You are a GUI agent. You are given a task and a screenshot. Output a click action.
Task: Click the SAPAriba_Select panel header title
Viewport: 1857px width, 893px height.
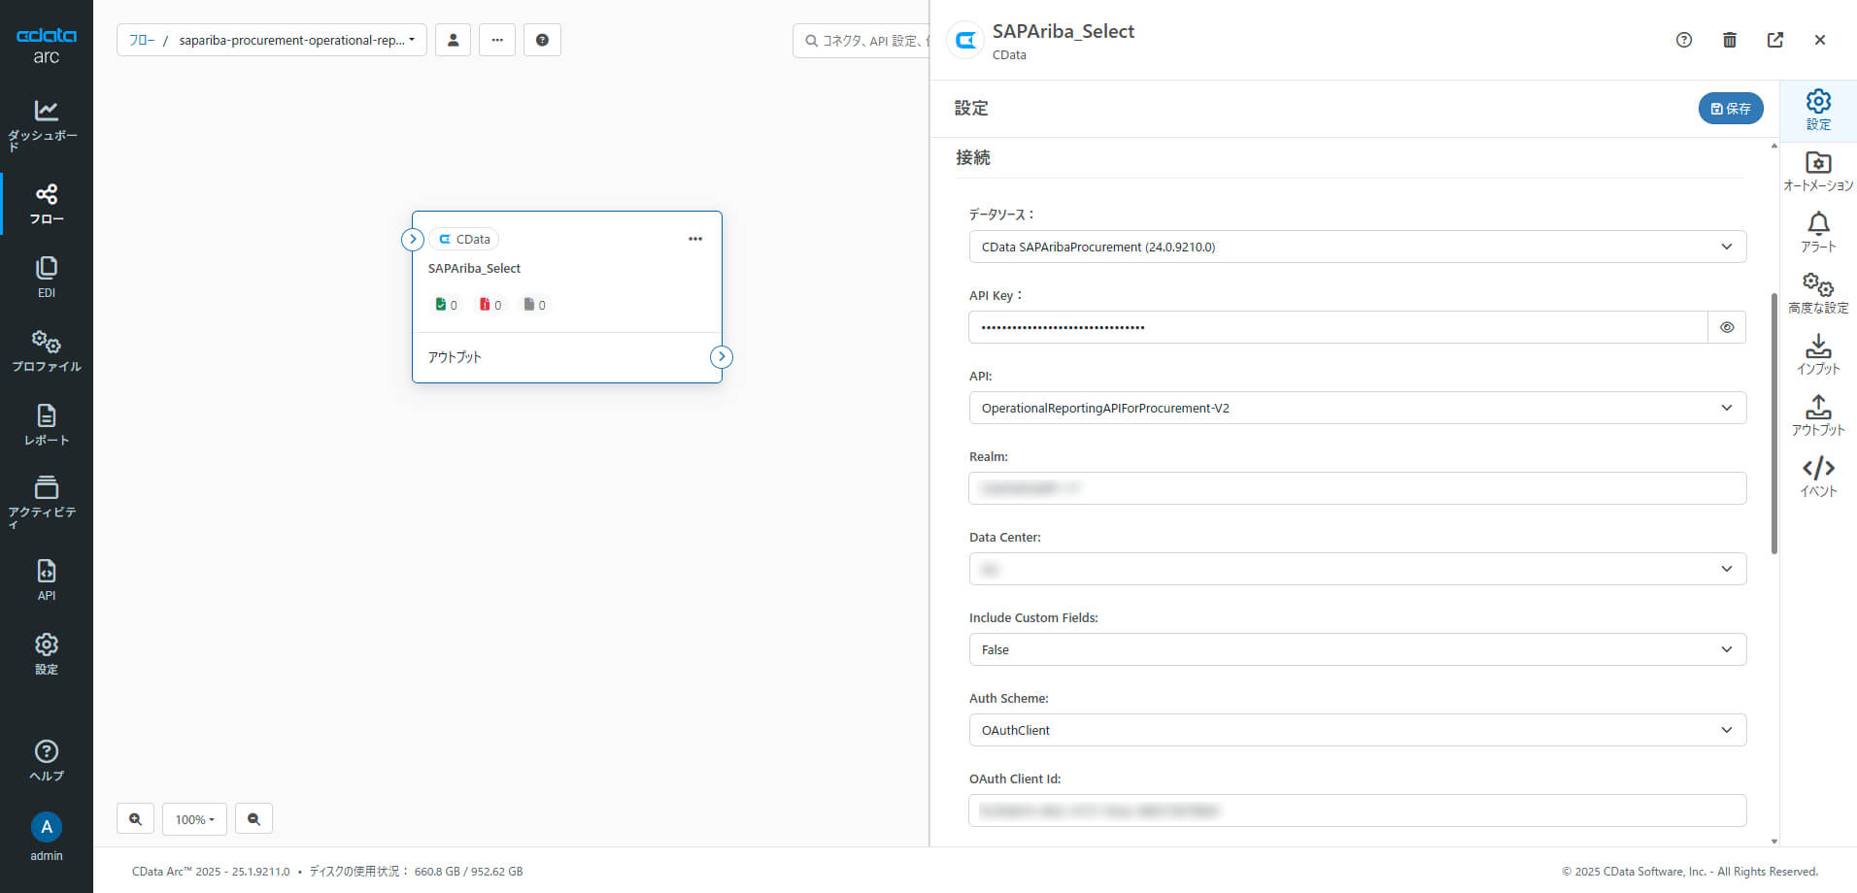1064,31
